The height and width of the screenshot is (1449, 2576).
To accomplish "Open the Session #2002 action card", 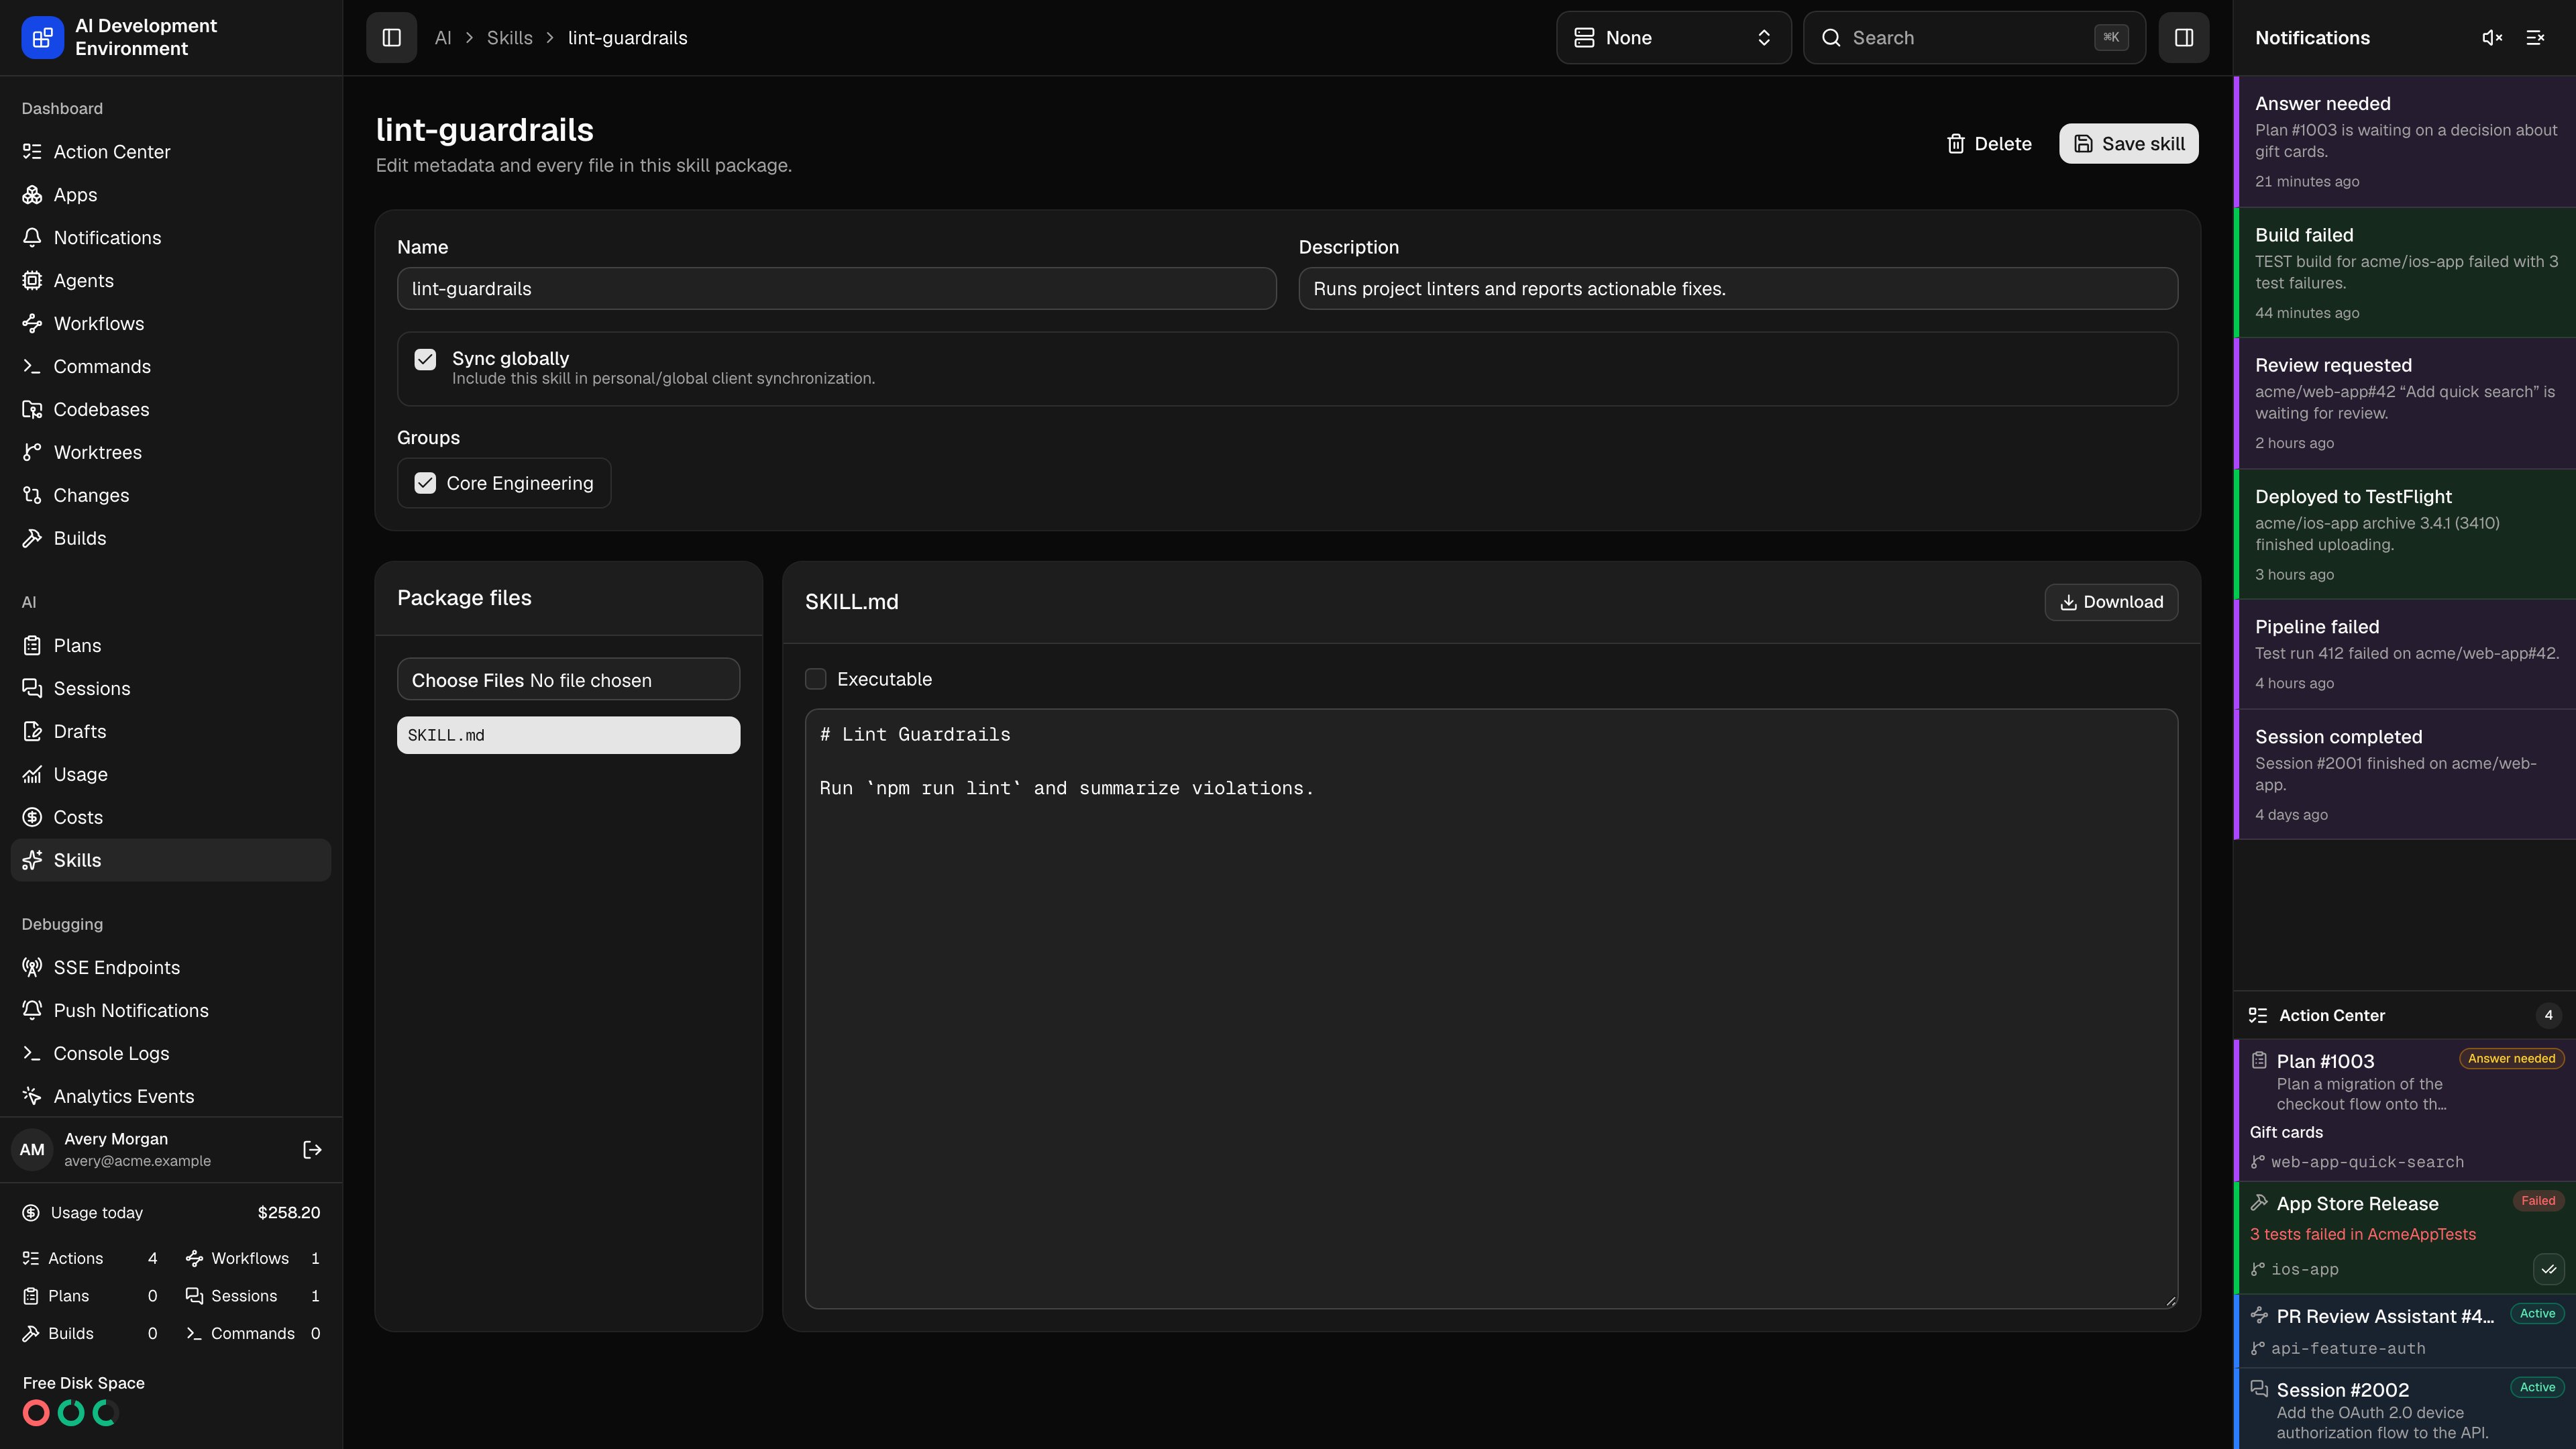I will (2405, 1409).
